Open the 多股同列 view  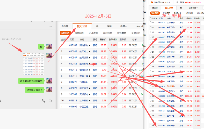click(136, 33)
